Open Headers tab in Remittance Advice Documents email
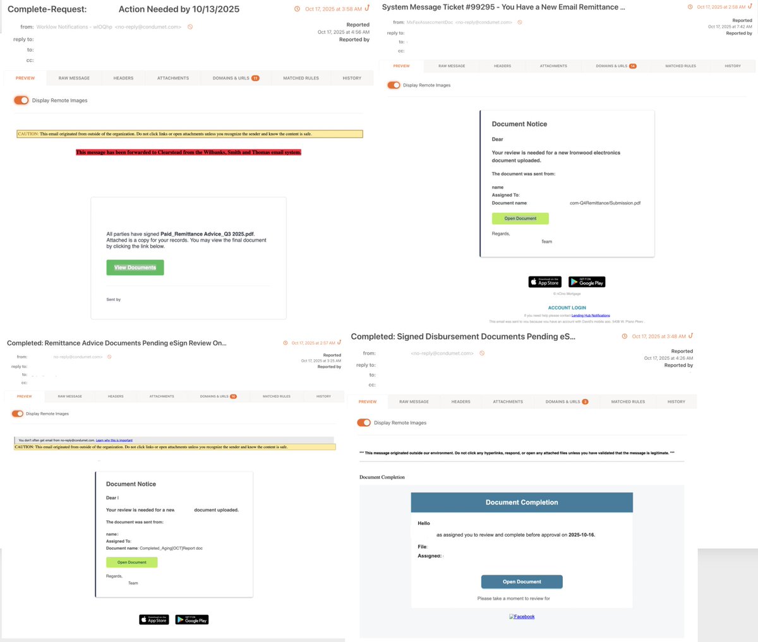This screenshot has width=758, height=642. click(x=116, y=396)
